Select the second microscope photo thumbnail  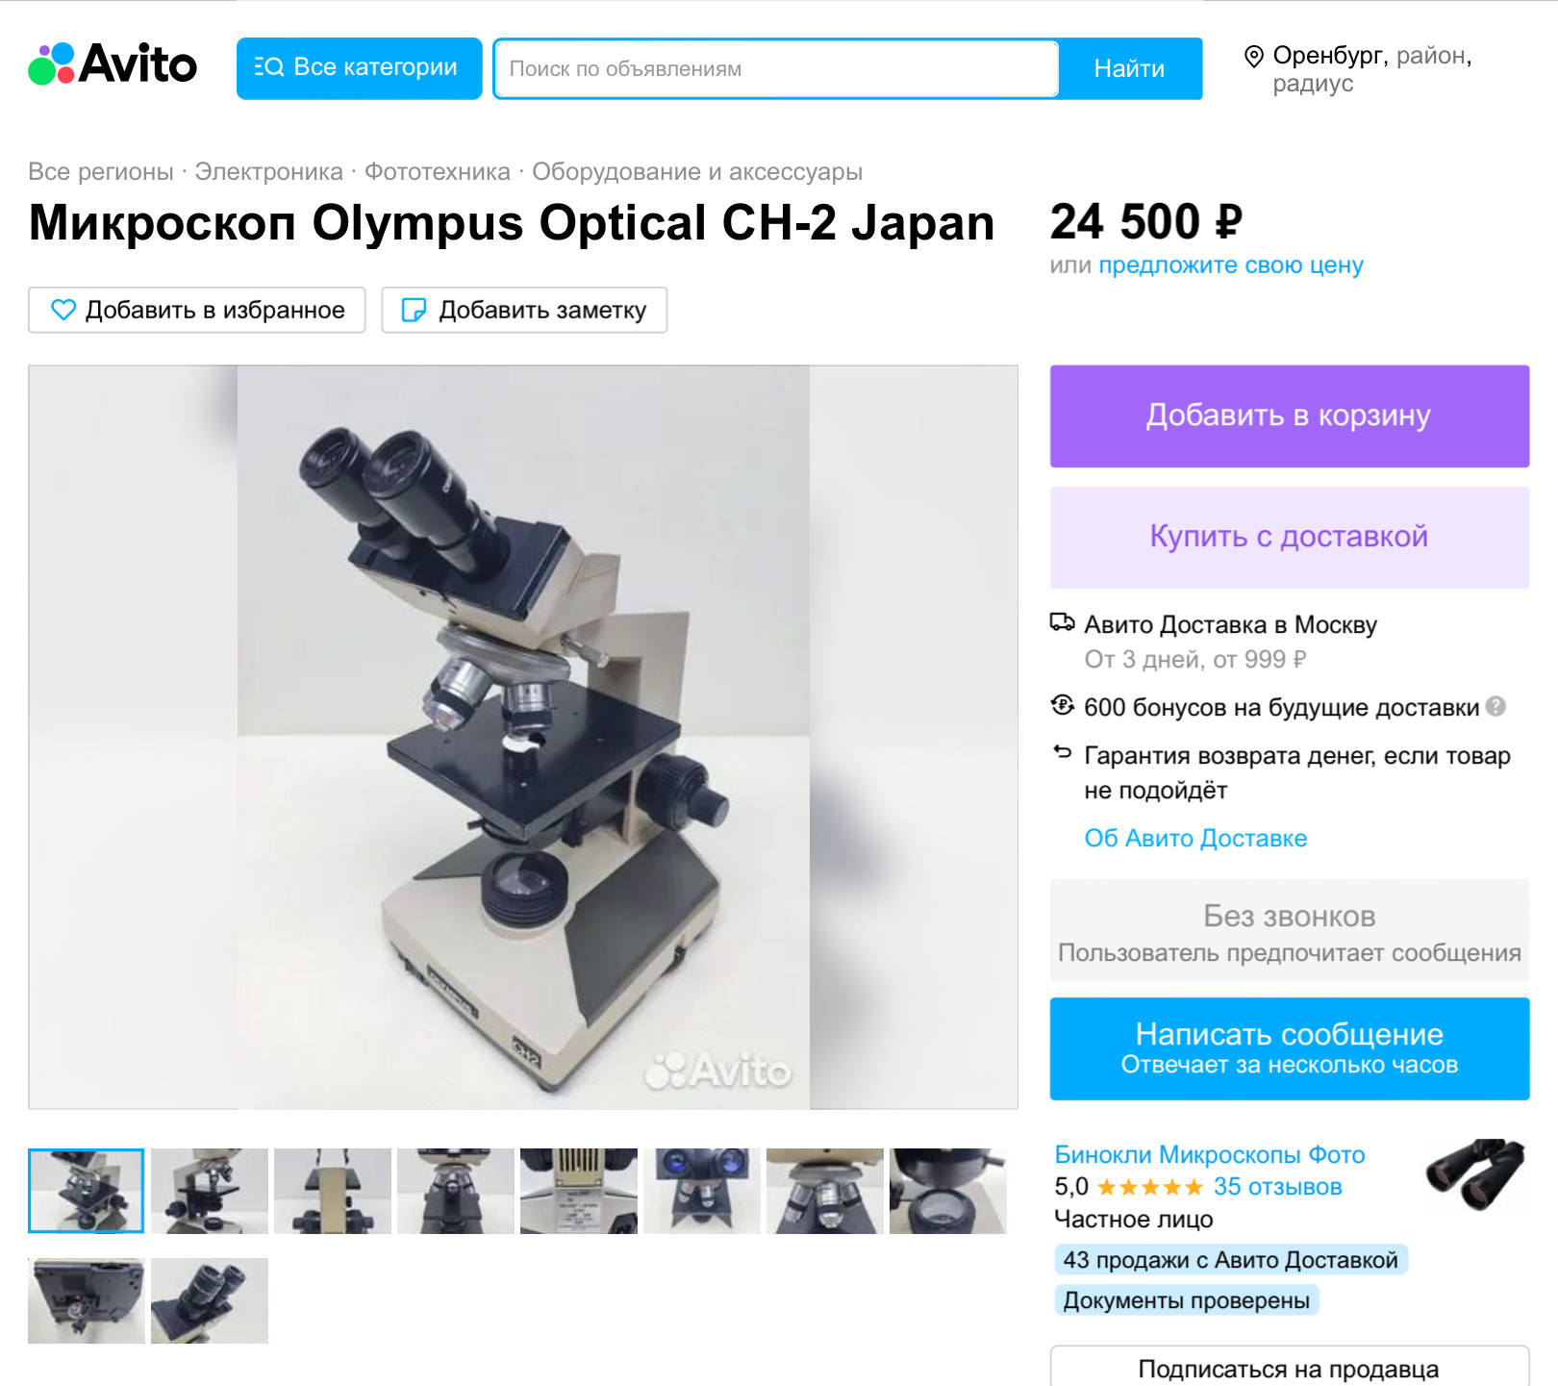tap(210, 1191)
